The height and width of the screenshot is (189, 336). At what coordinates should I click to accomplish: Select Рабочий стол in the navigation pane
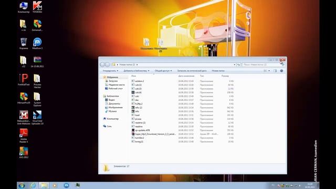(x=114, y=89)
